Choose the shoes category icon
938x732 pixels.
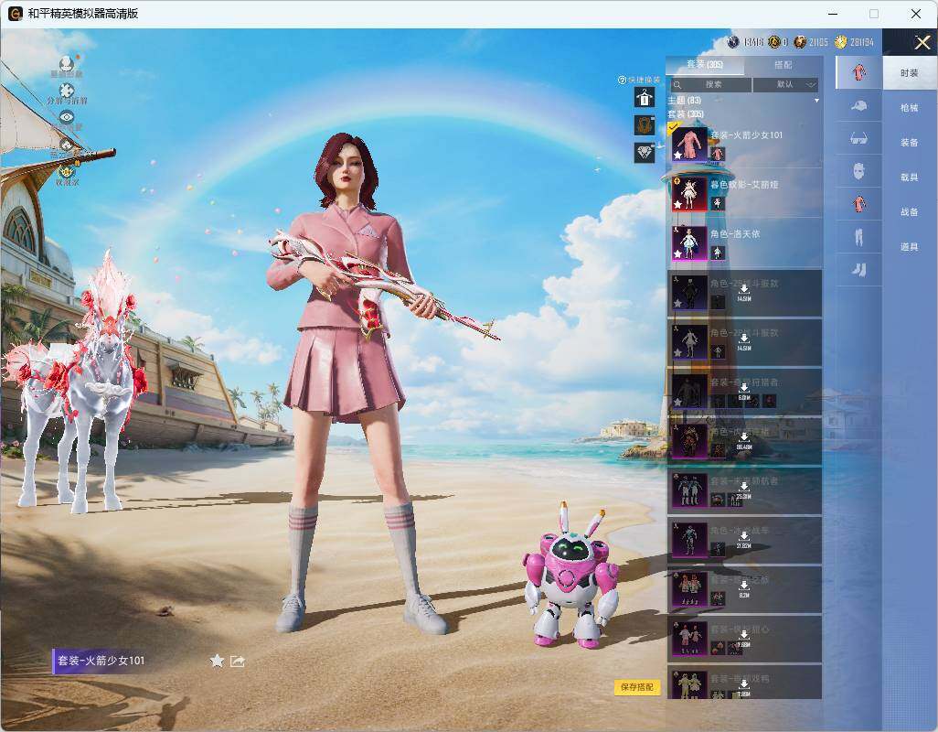pyautogui.click(x=858, y=270)
